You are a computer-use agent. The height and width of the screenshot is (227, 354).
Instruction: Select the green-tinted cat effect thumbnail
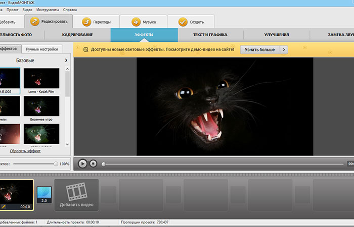[x=41, y=134]
